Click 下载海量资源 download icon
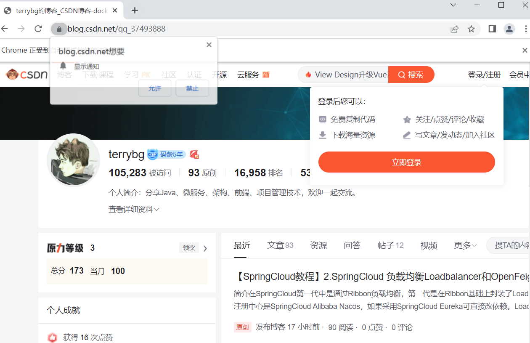The image size is (530, 343). click(323, 135)
